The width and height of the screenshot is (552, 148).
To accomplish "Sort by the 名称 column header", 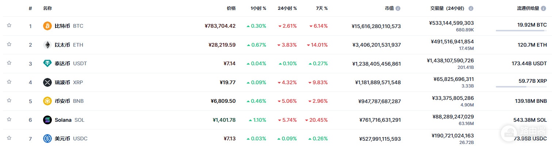I will (47, 8).
